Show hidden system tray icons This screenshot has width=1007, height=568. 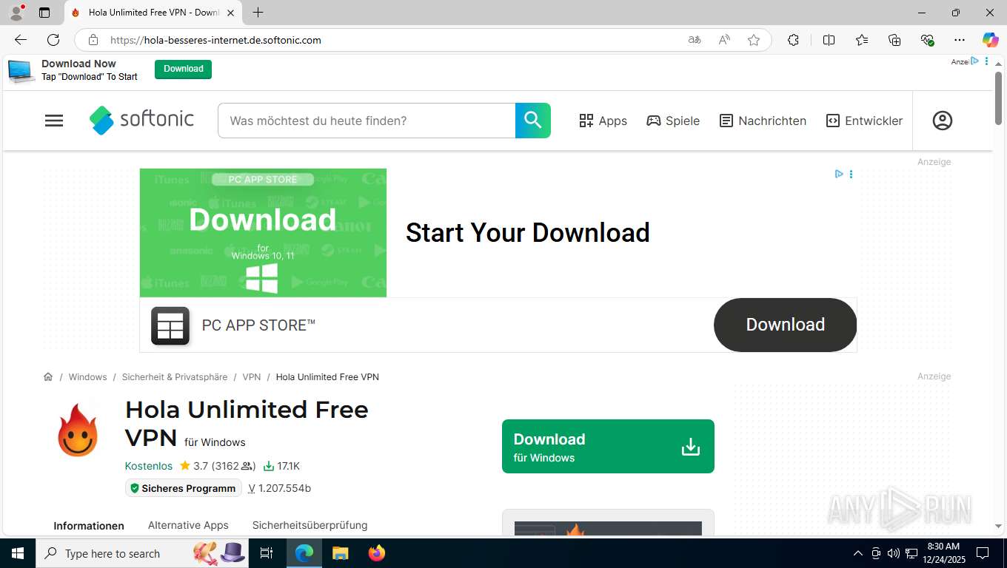coord(858,553)
